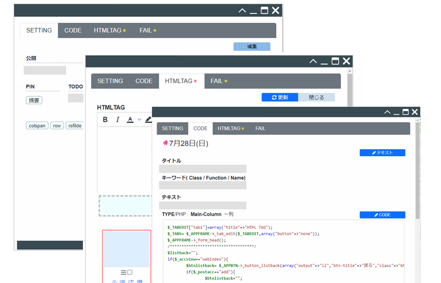Open CODE tab in the 編集 button window
Image resolution: width=441 pixels, height=283 pixels.
click(x=72, y=30)
